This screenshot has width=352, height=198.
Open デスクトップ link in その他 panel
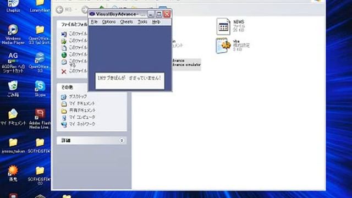click(78, 97)
